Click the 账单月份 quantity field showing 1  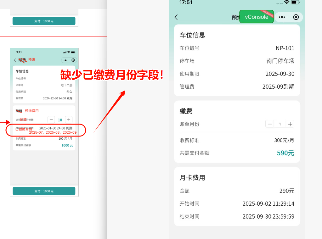(x=280, y=124)
